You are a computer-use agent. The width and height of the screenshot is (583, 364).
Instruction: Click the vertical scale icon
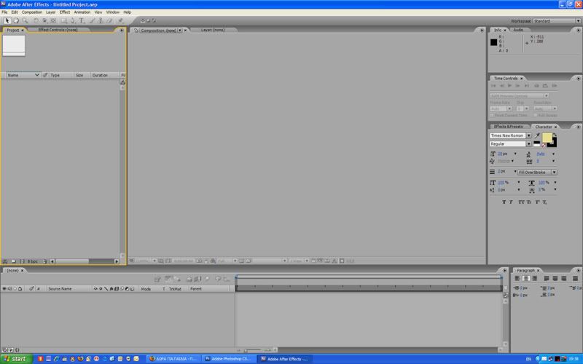[493, 183]
